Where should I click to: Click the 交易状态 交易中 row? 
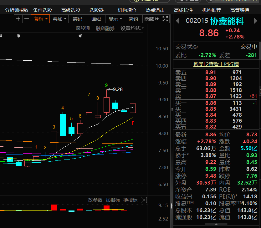coord(216,47)
